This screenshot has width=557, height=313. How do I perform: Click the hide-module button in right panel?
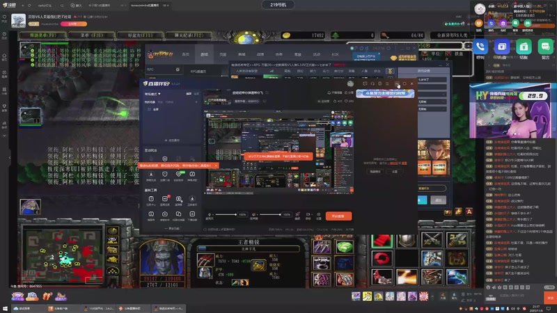click(375, 171)
